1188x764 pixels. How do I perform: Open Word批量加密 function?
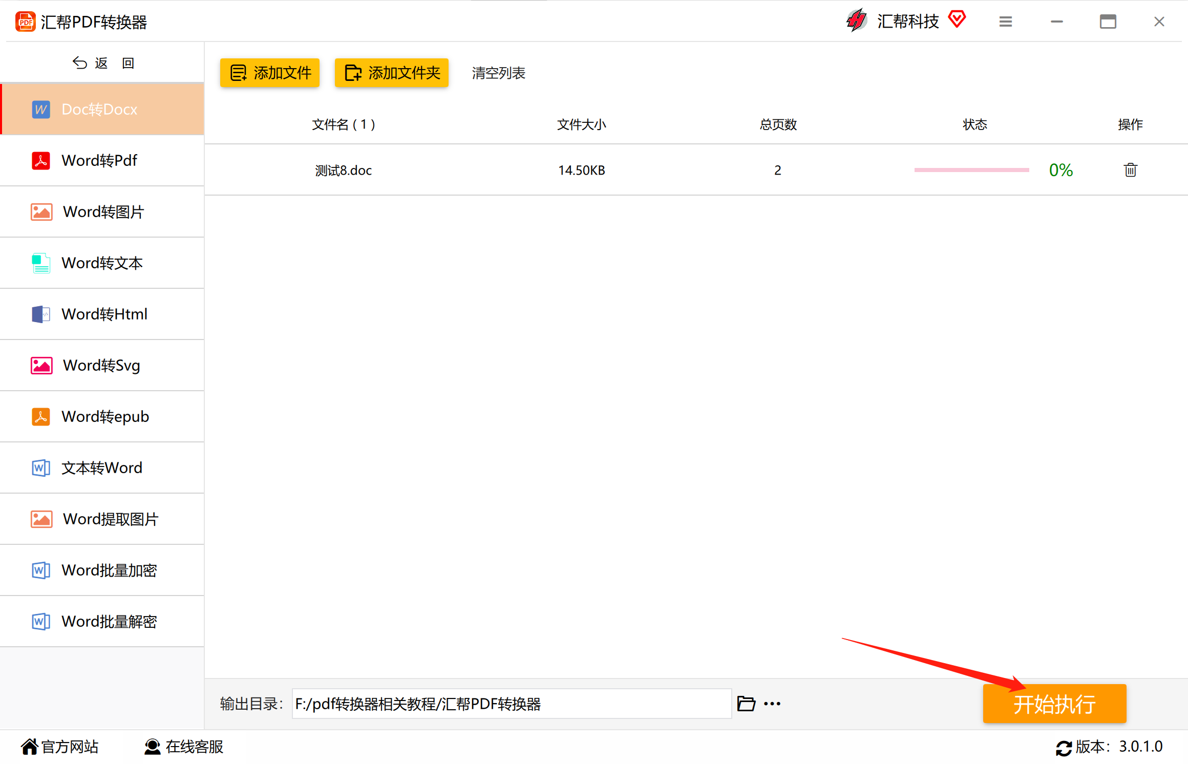[102, 570]
